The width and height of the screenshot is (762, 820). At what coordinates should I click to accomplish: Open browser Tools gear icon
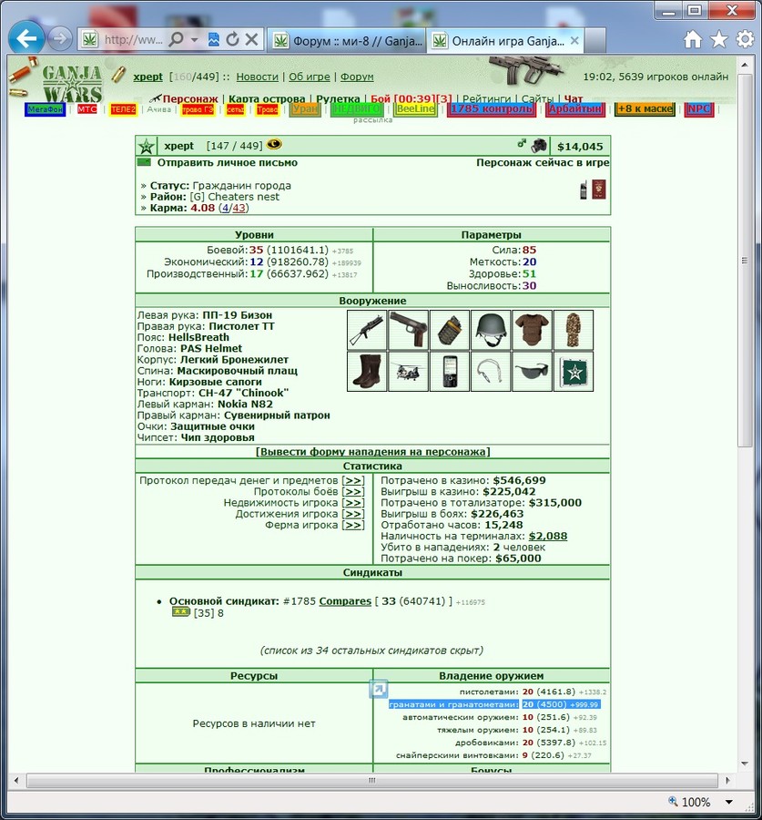click(x=745, y=39)
